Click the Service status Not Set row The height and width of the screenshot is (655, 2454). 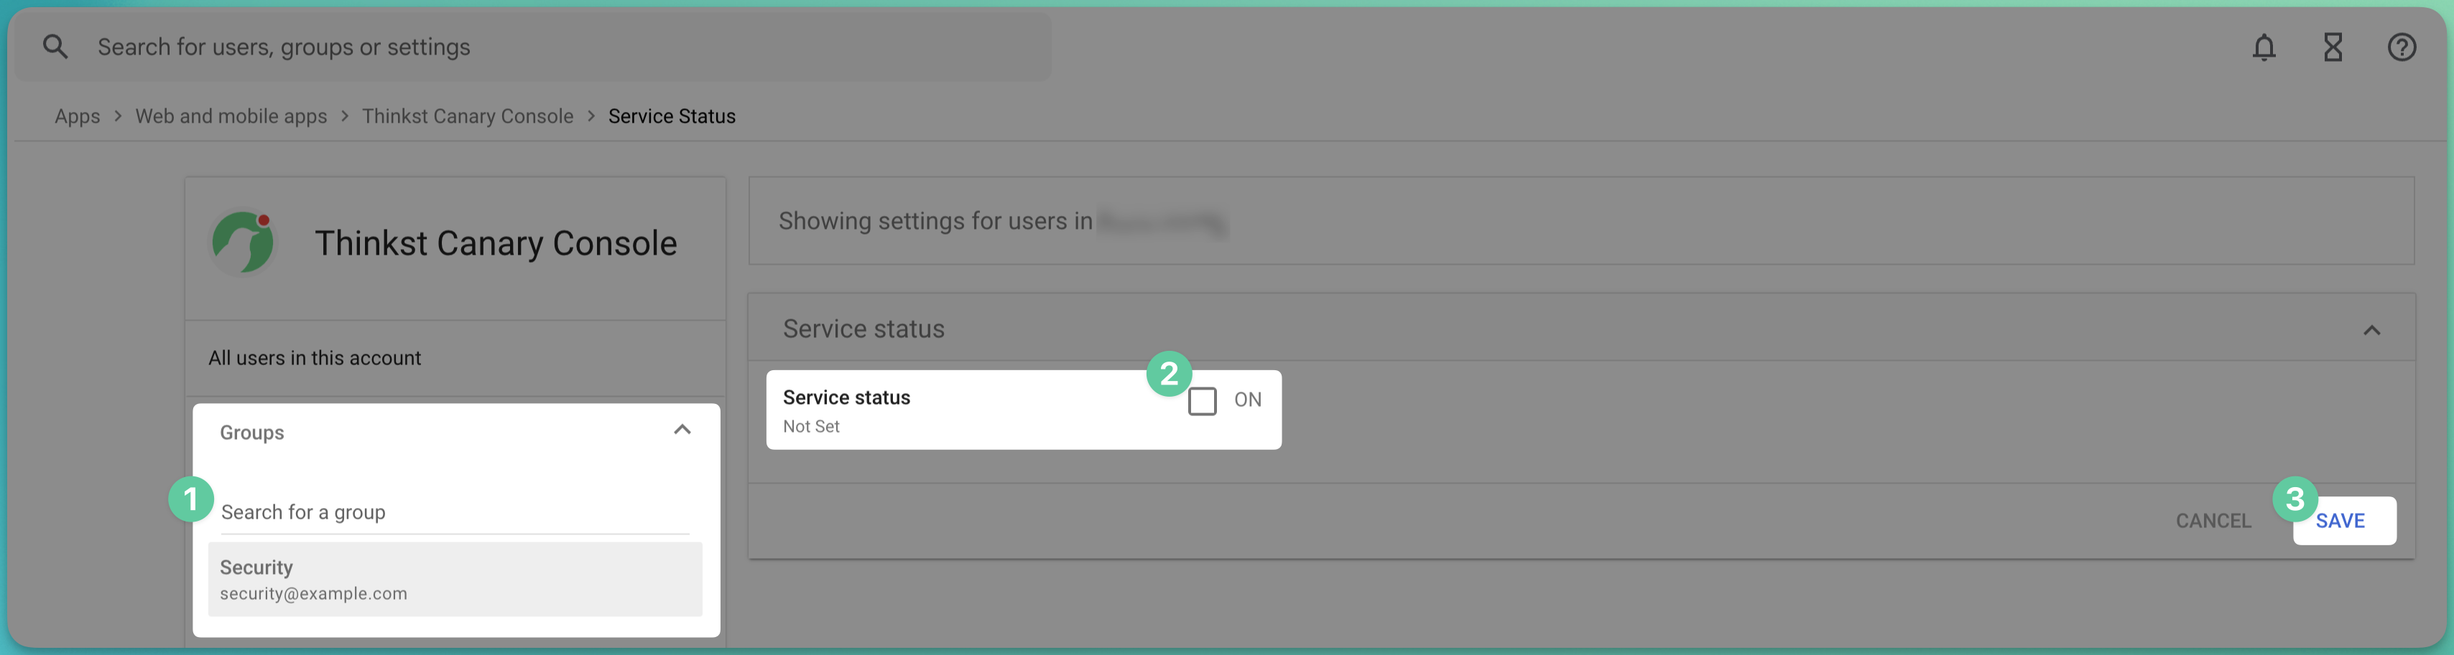(1023, 410)
